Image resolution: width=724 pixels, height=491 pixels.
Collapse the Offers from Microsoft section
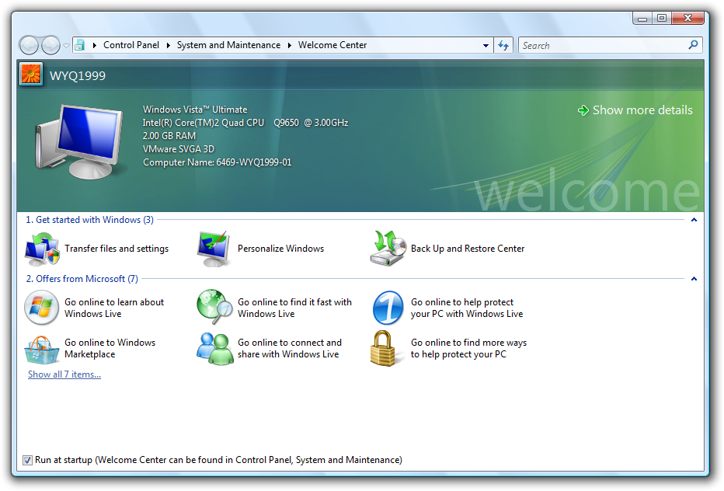694,279
